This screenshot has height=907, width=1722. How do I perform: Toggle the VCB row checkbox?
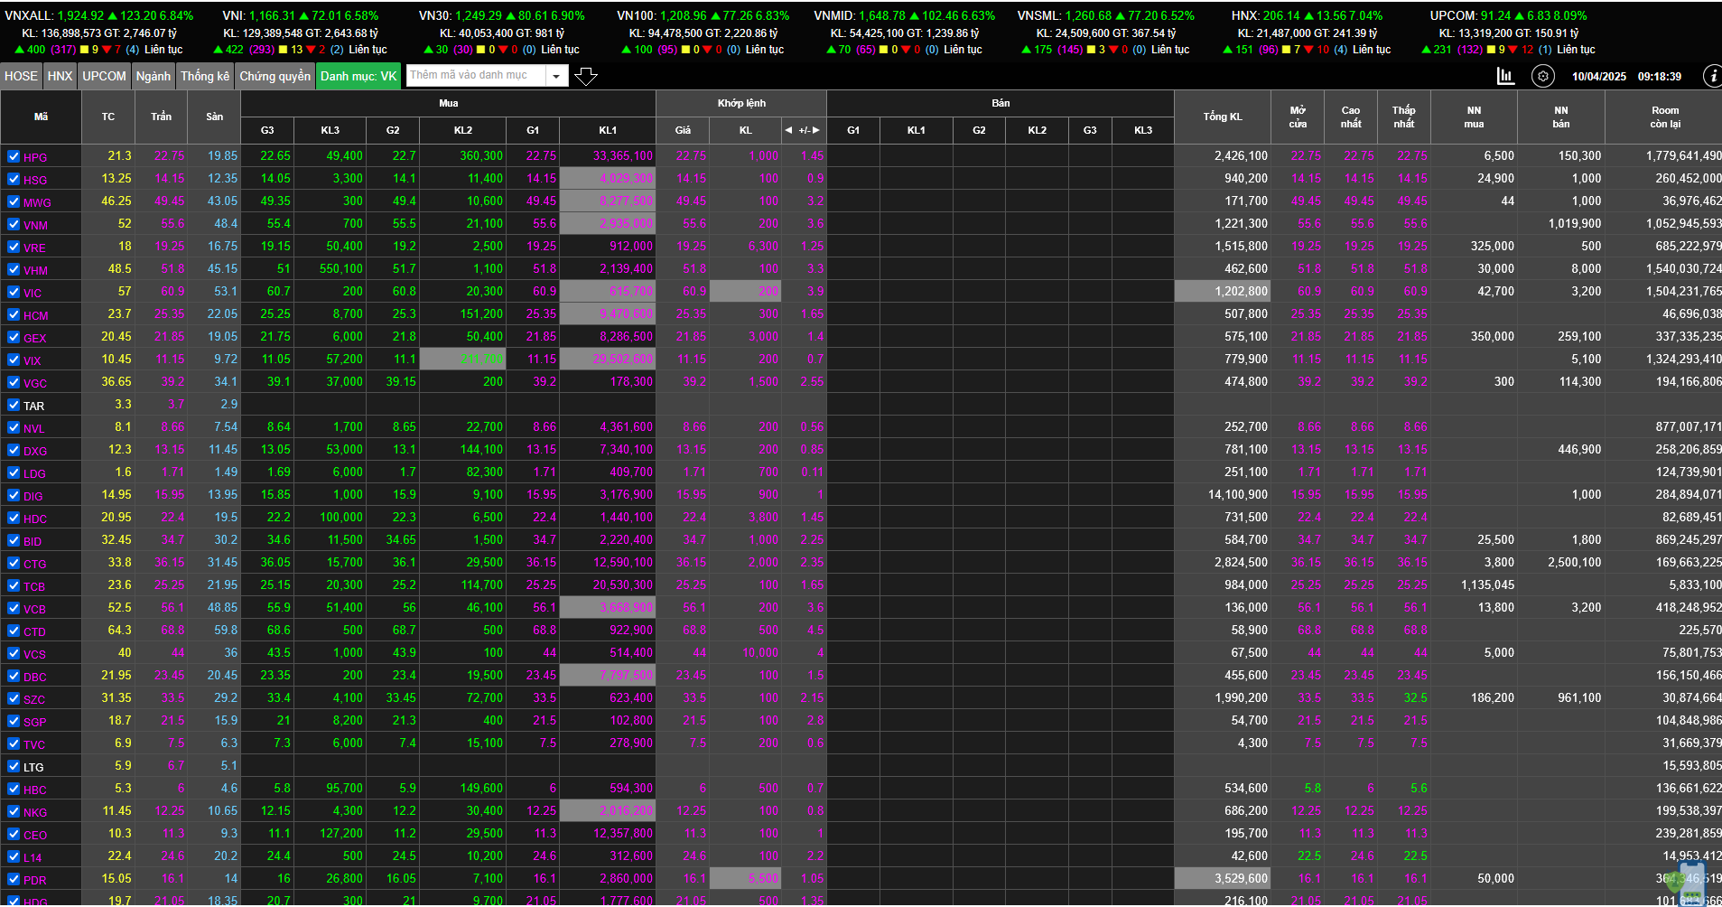coord(14,608)
